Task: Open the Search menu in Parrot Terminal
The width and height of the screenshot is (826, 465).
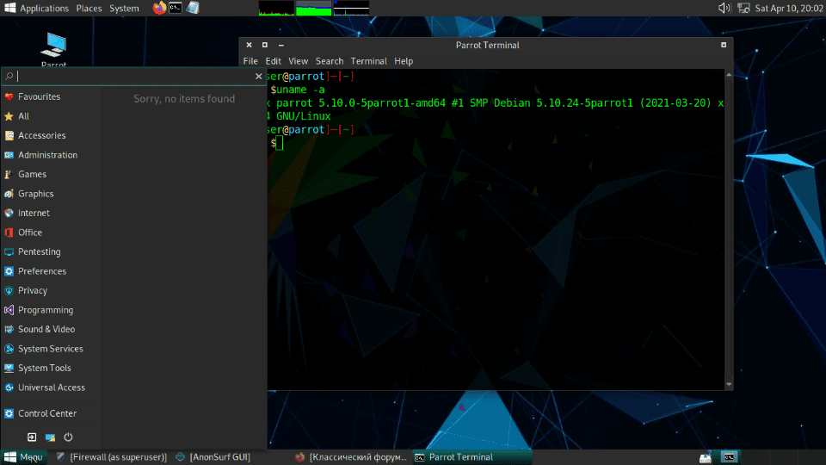Action: click(x=330, y=61)
